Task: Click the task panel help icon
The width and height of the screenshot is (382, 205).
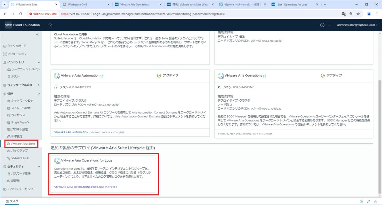Action: [x=361, y=201]
